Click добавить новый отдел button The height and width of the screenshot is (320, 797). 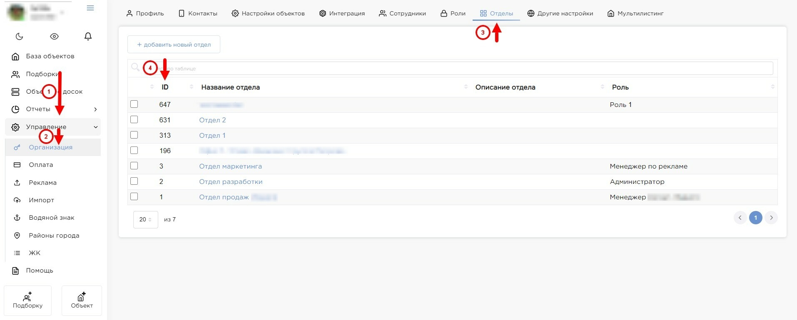(174, 45)
